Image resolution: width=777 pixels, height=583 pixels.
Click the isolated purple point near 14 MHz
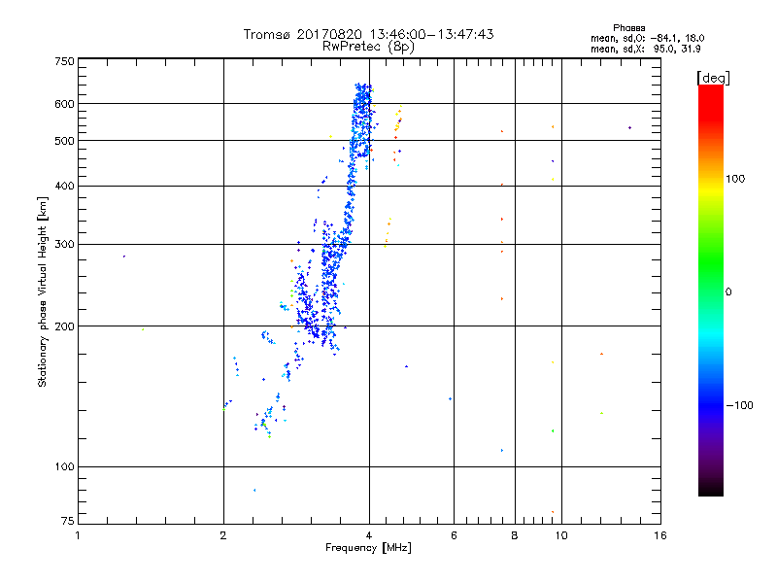[629, 128]
